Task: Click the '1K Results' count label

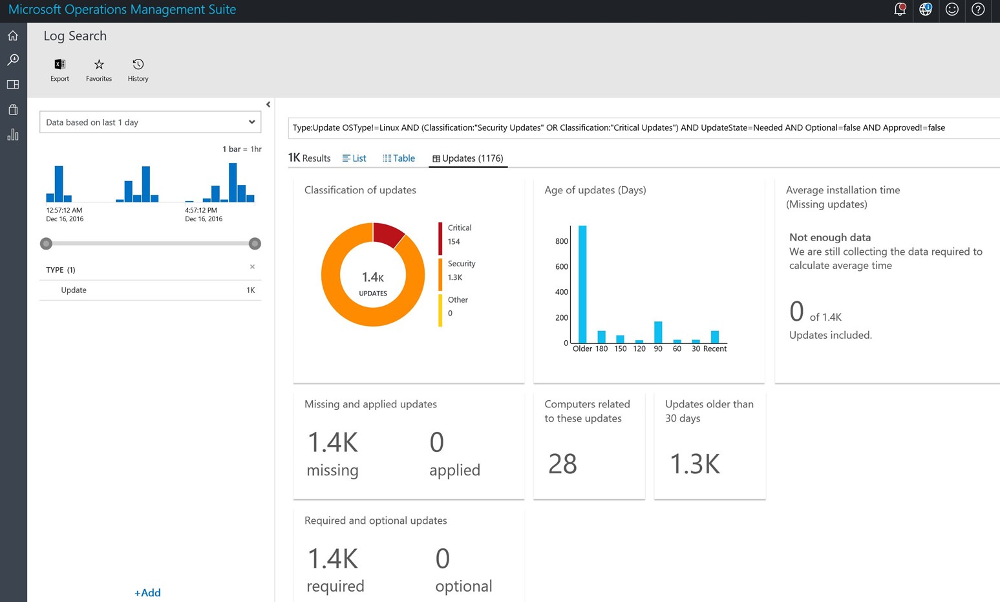Action: [x=309, y=158]
